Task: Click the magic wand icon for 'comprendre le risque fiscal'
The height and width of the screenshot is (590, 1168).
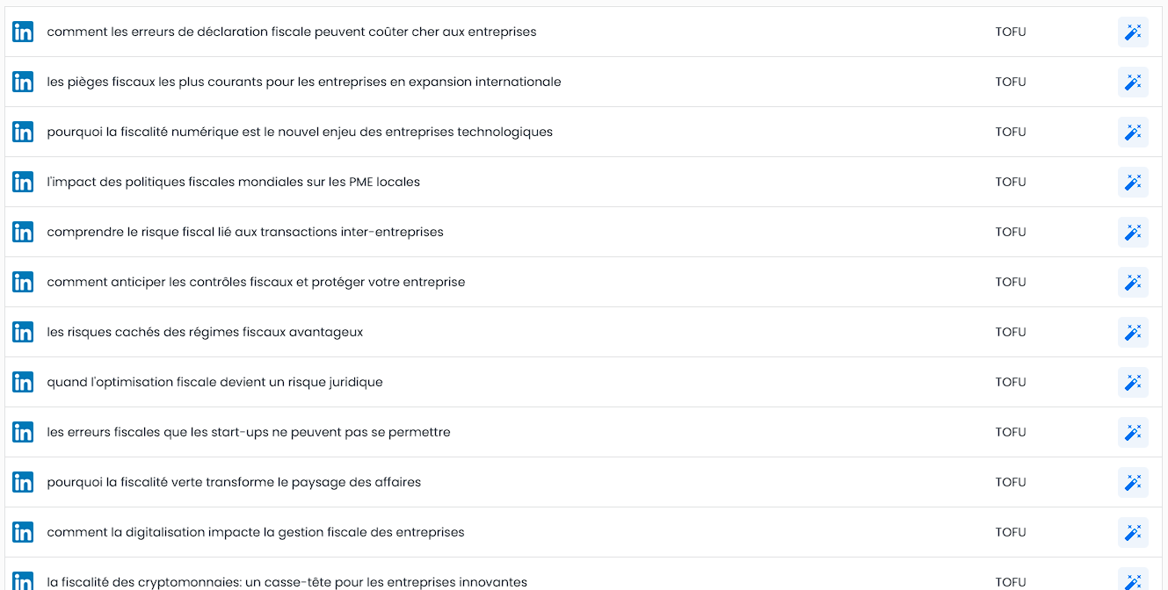Action: [x=1133, y=232]
